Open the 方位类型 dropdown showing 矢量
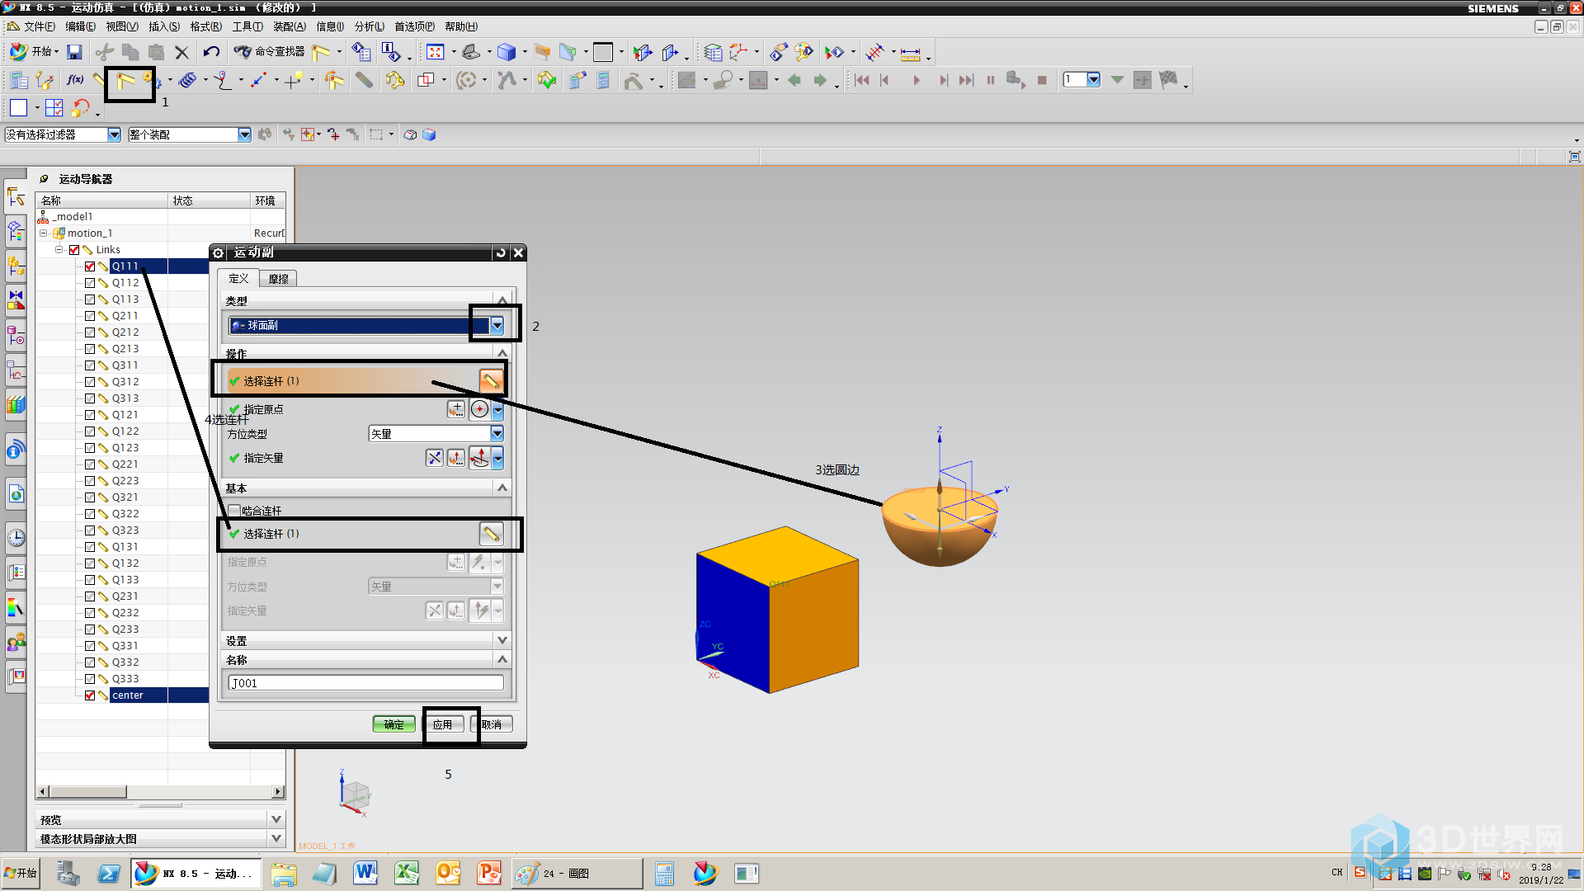1584x891 pixels. tap(497, 434)
